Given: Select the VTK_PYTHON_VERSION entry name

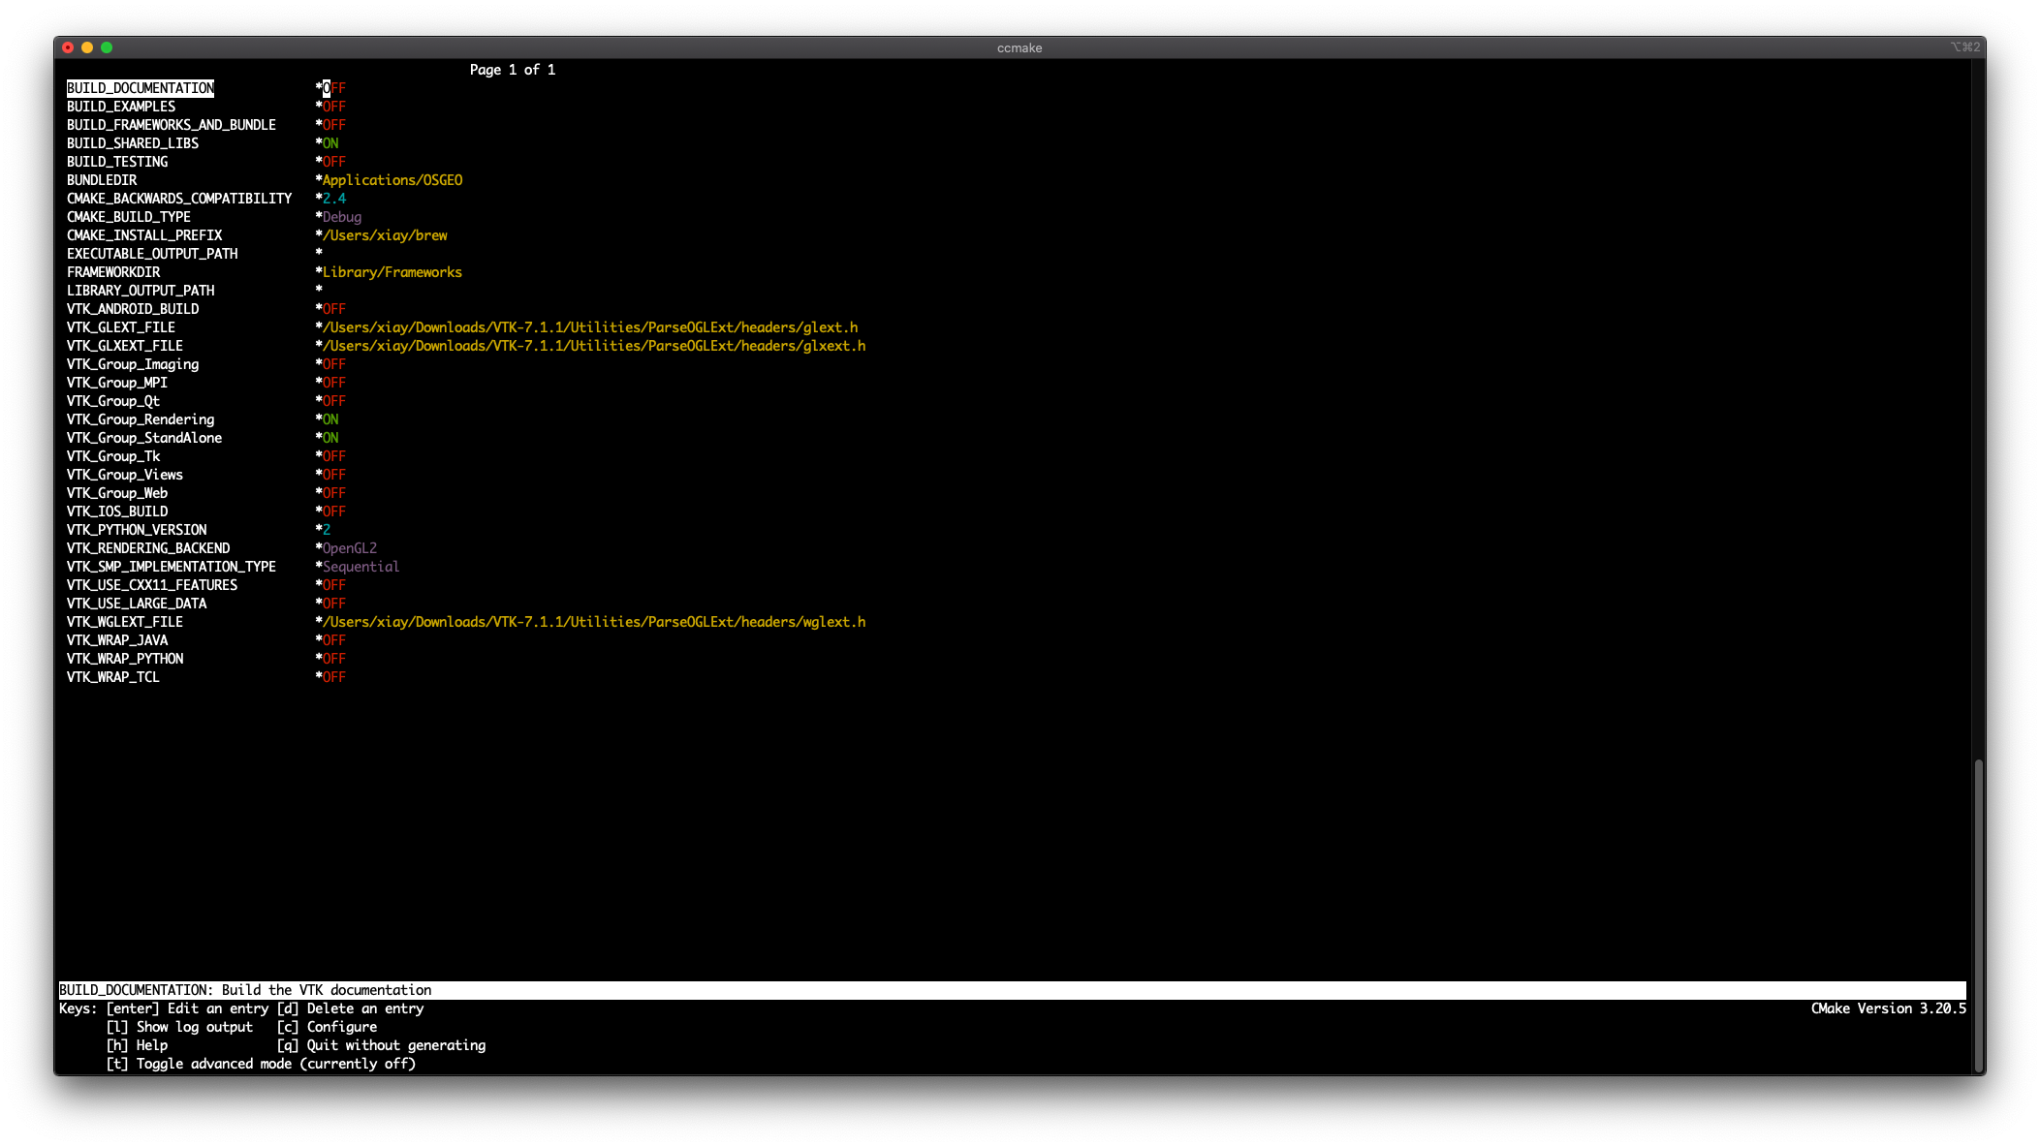Looking at the screenshot, I should [x=137, y=530].
